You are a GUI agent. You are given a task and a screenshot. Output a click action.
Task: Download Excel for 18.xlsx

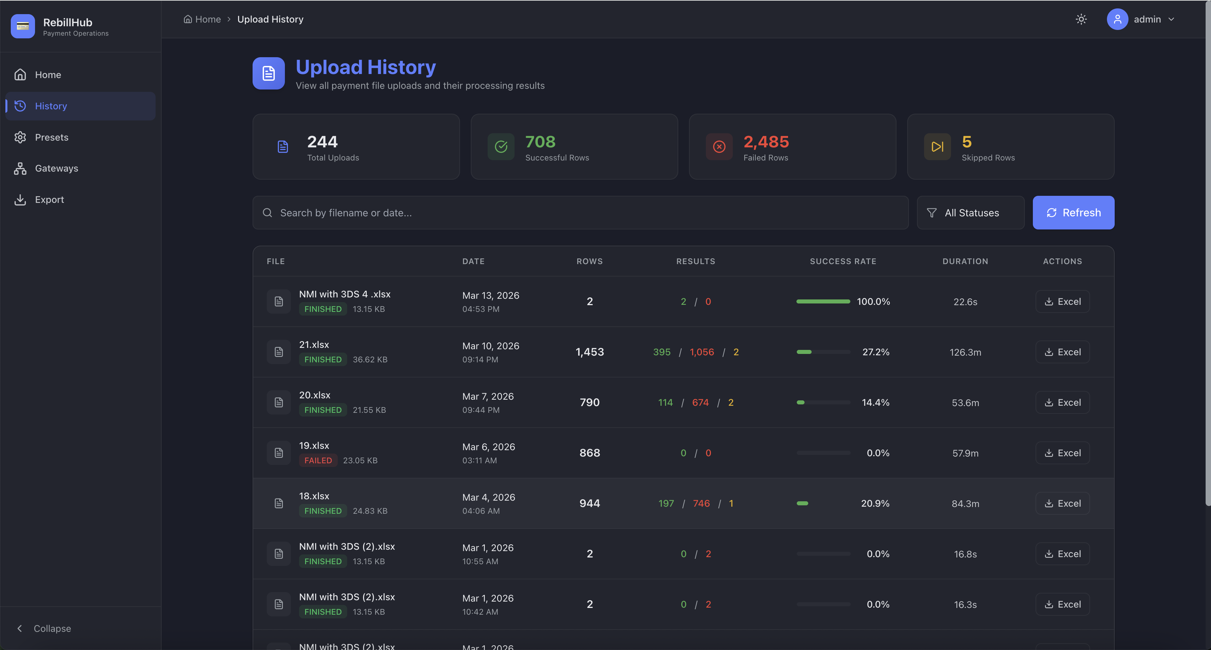point(1062,503)
